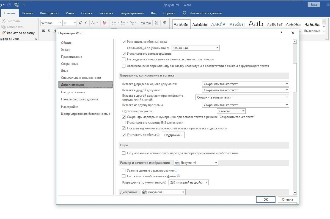Open Стиль абзаца по умолчанию dropdown
This screenshot has height=219, width=330.
196,48
